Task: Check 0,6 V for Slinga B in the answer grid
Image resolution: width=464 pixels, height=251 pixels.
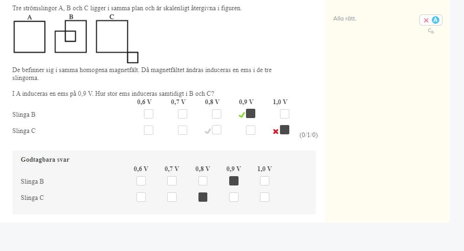Action: pos(149,114)
